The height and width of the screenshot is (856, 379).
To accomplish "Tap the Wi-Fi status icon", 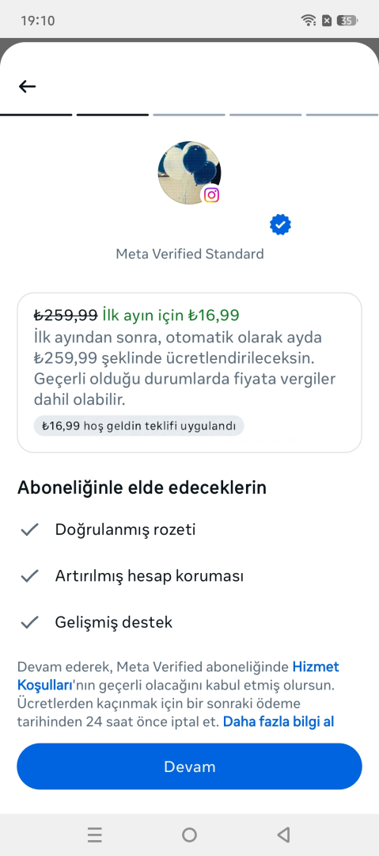I will point(309,21).
